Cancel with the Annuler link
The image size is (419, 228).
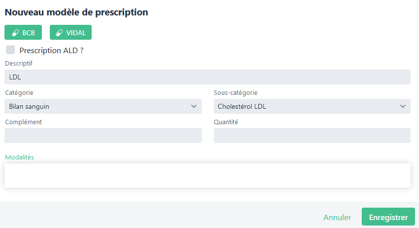(337, 218)
